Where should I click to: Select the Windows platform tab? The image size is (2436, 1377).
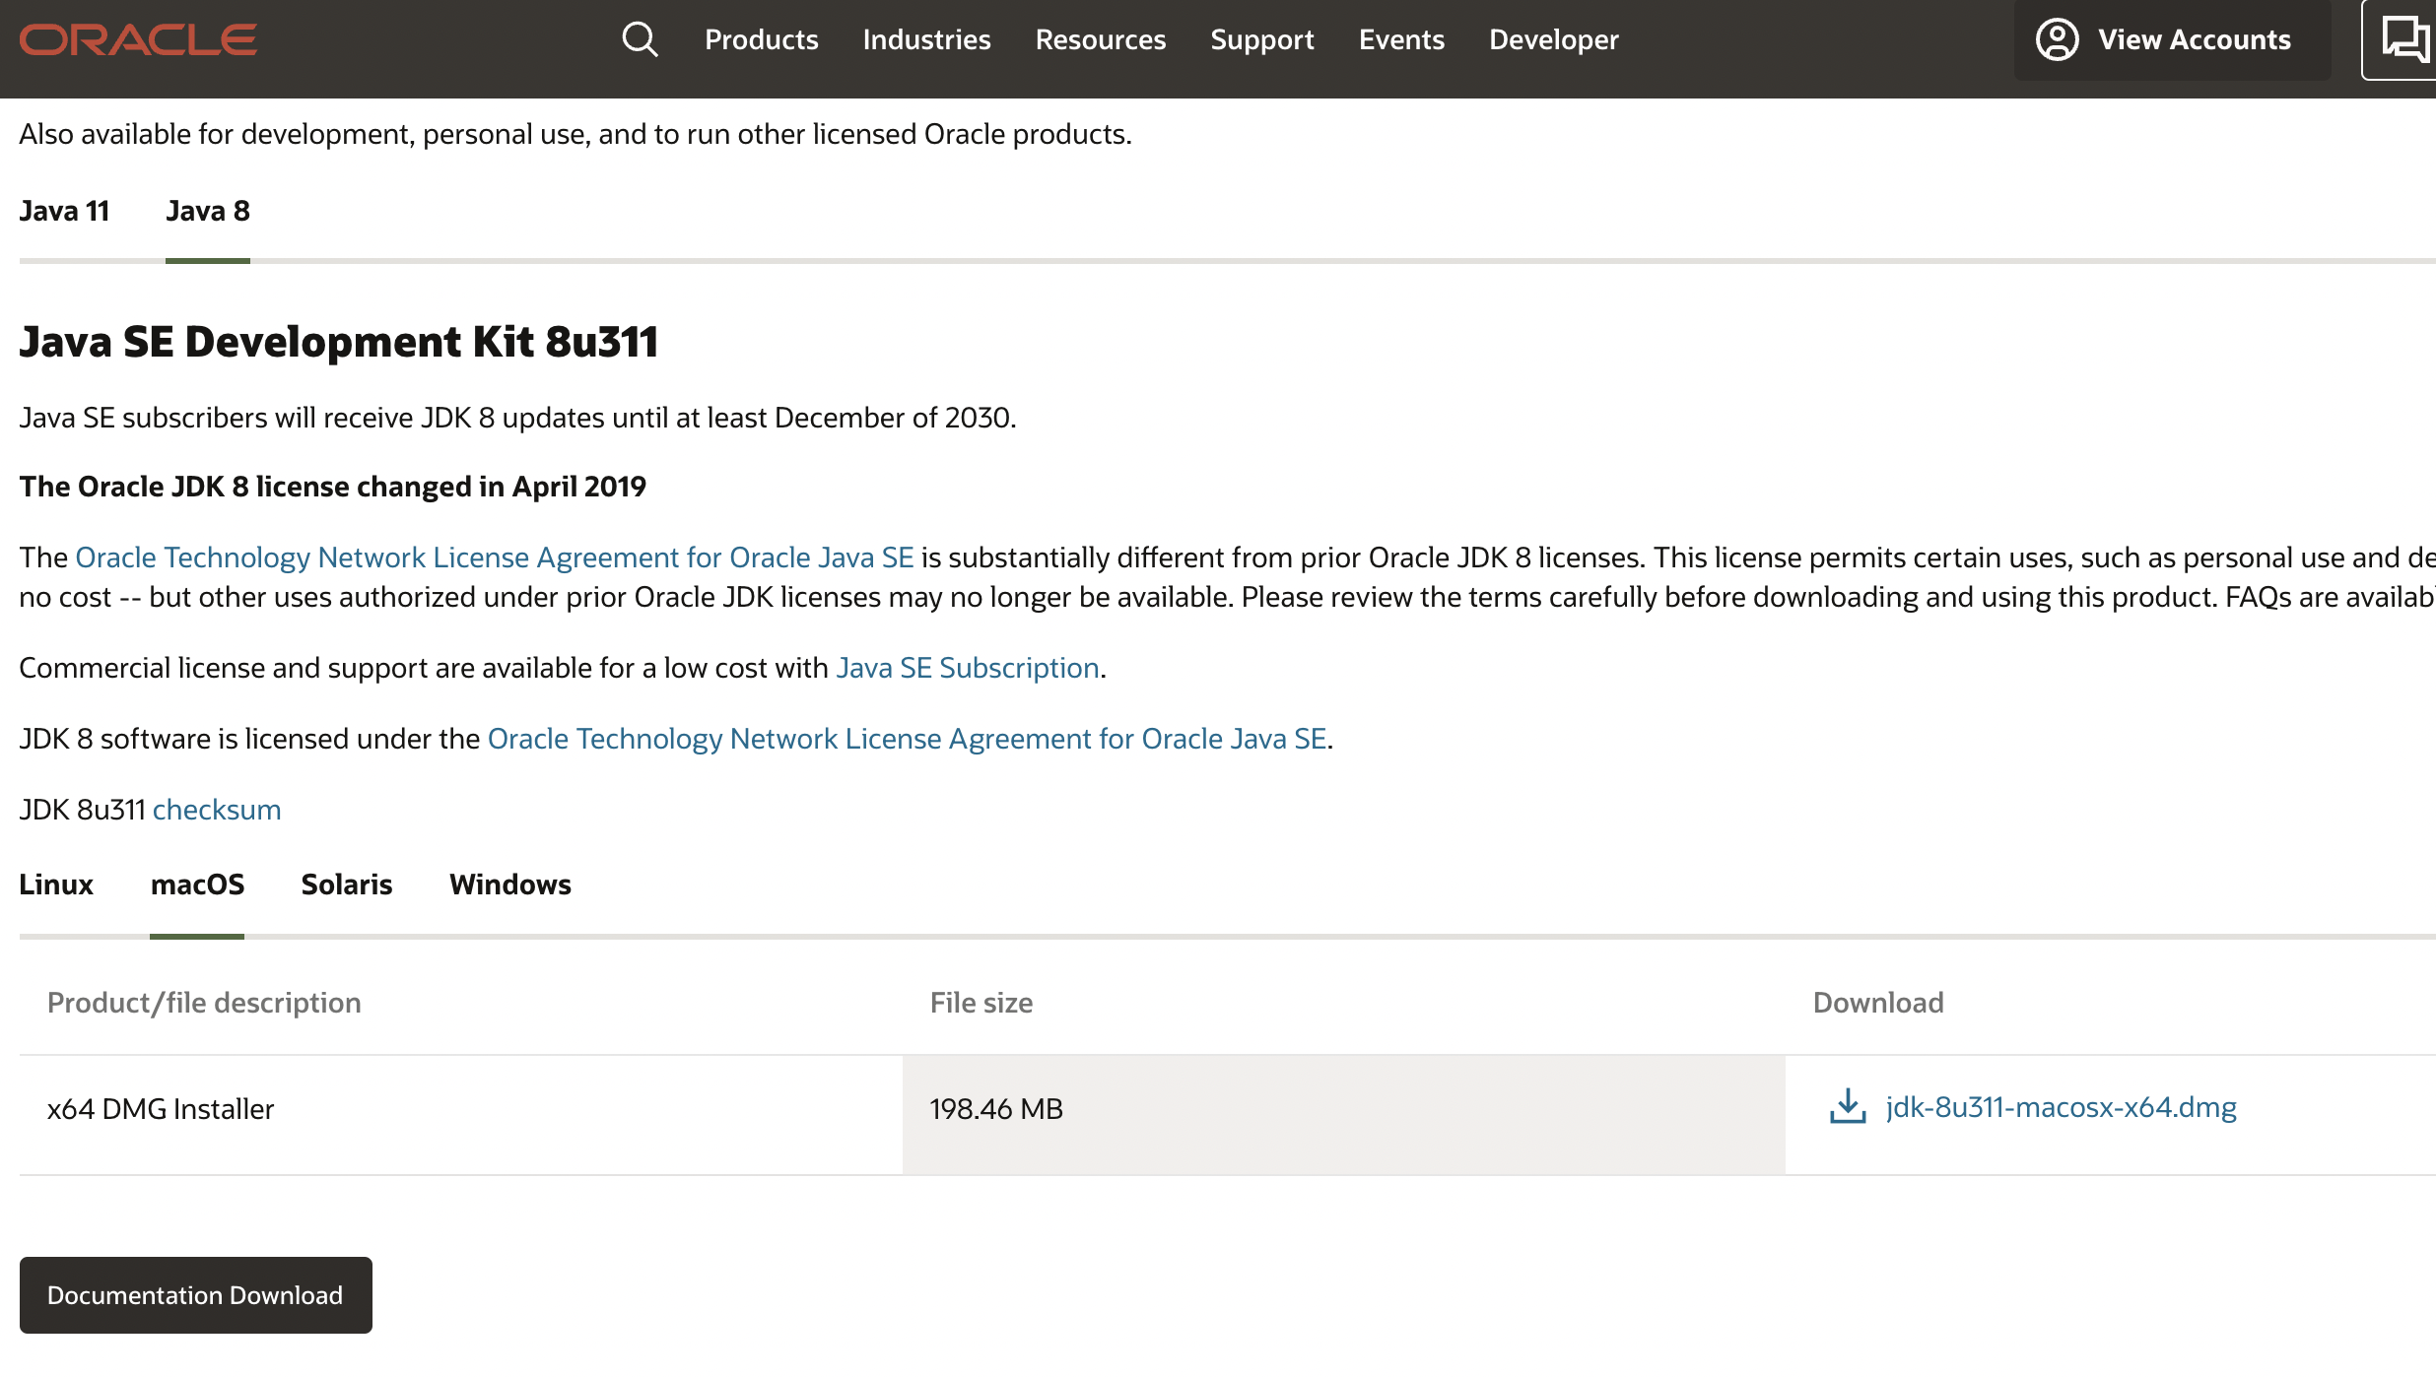coord(509,885)
